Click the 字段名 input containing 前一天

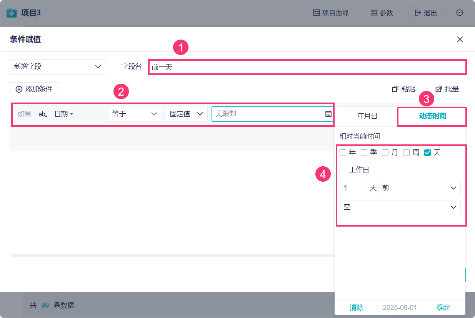pyautogui.click(x=307, y=67)
